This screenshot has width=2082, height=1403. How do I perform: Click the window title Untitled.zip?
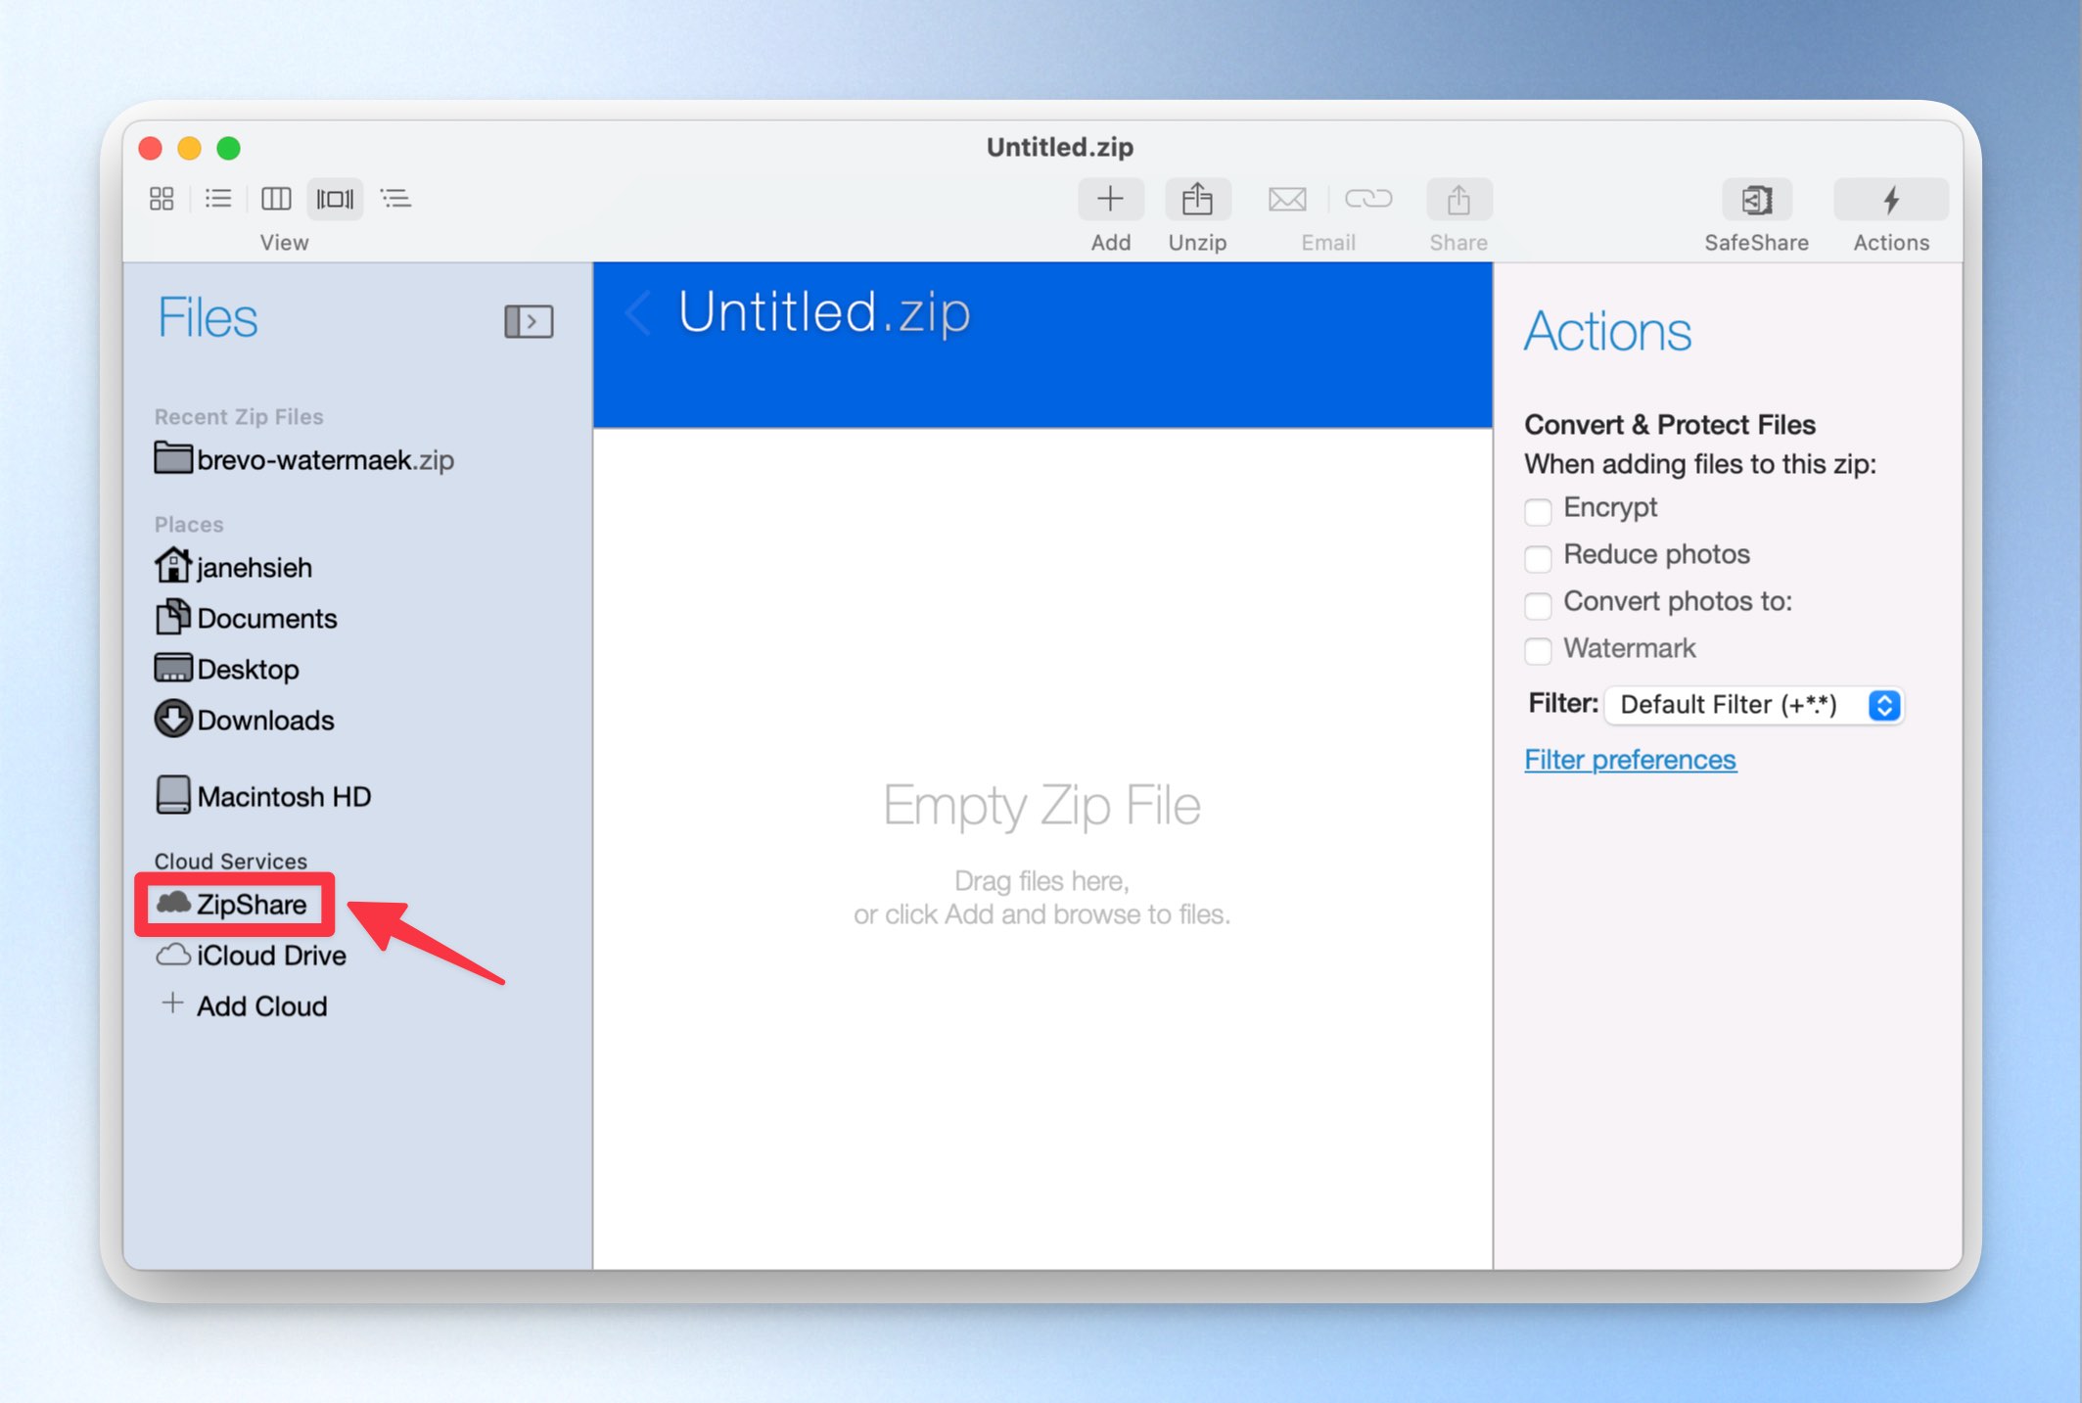click(x=1060, y=147)
